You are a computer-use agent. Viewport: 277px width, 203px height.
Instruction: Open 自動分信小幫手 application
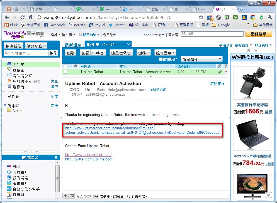coord(23,189)
